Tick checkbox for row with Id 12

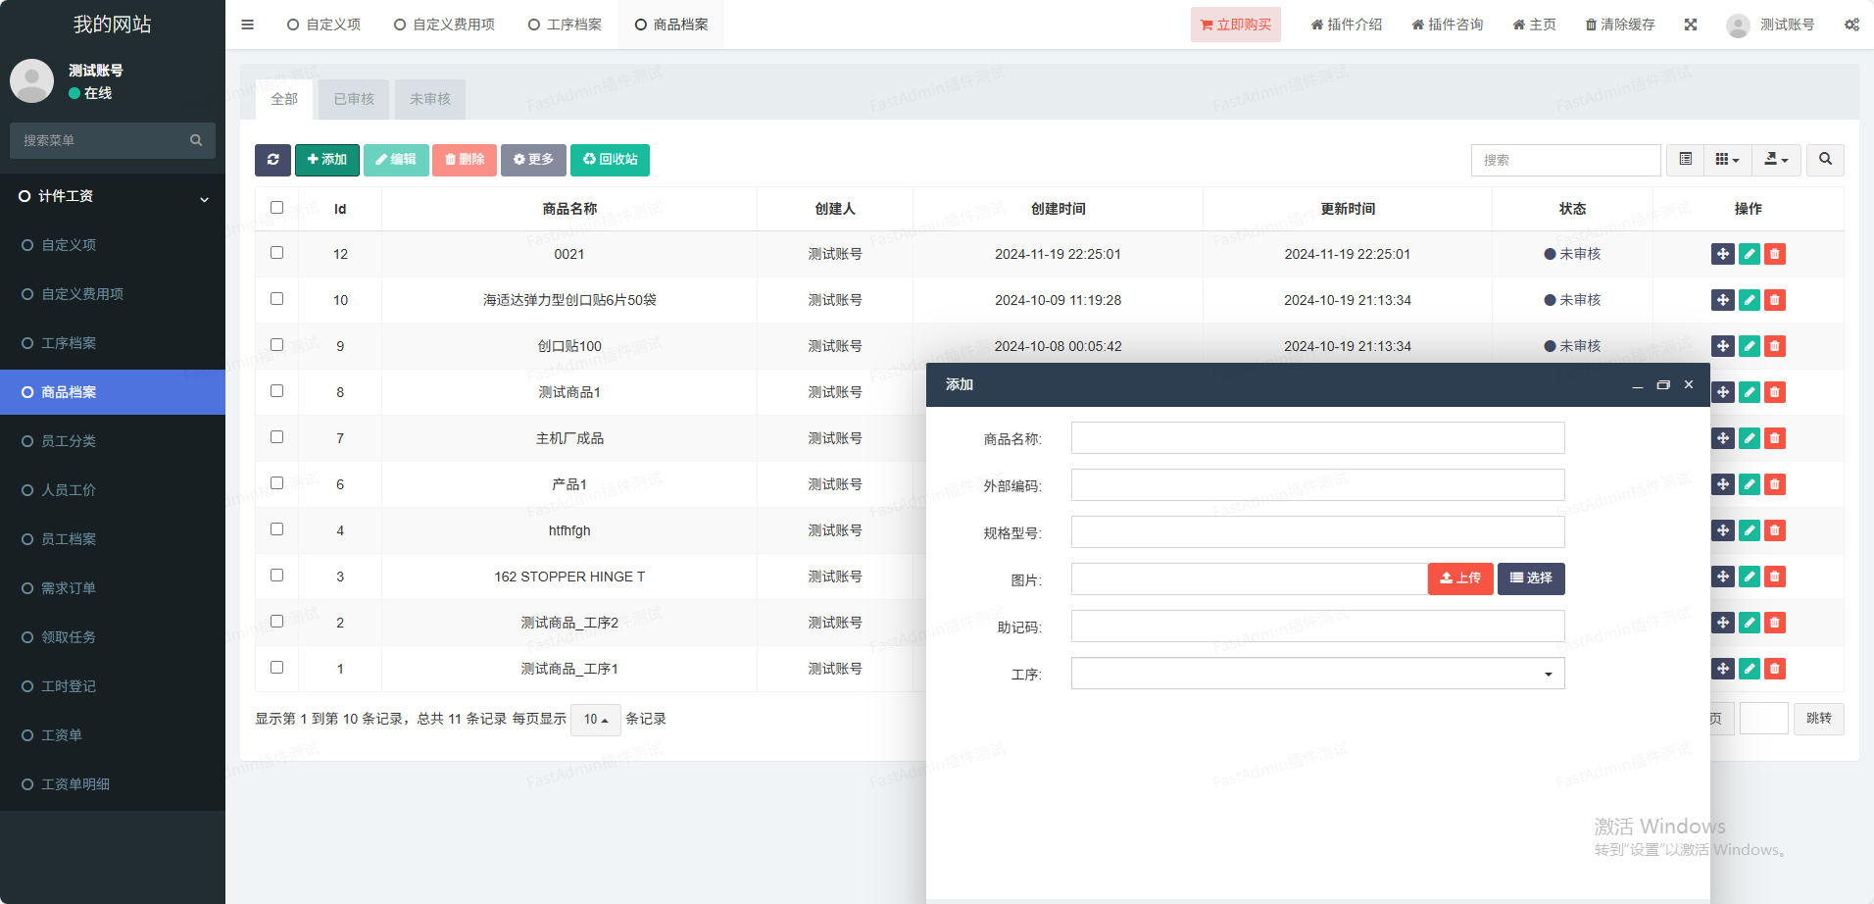tap(276, 253)
